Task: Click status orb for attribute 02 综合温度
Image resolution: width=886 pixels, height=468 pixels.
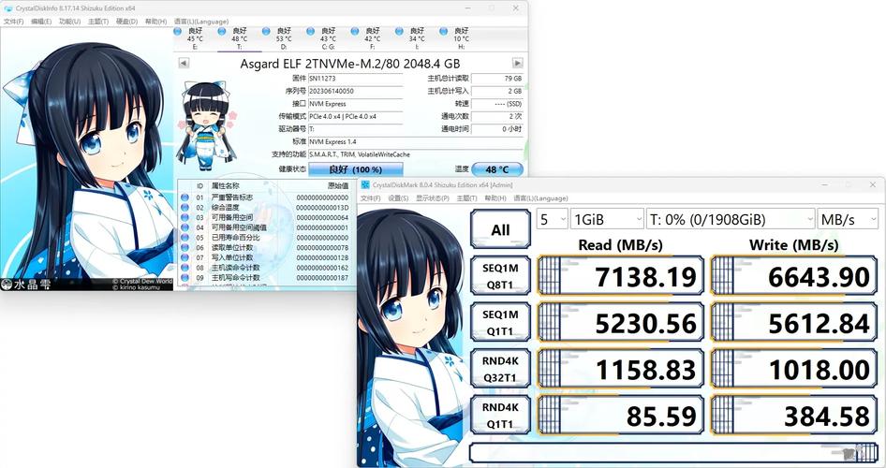Action: (x=185, y=208)
